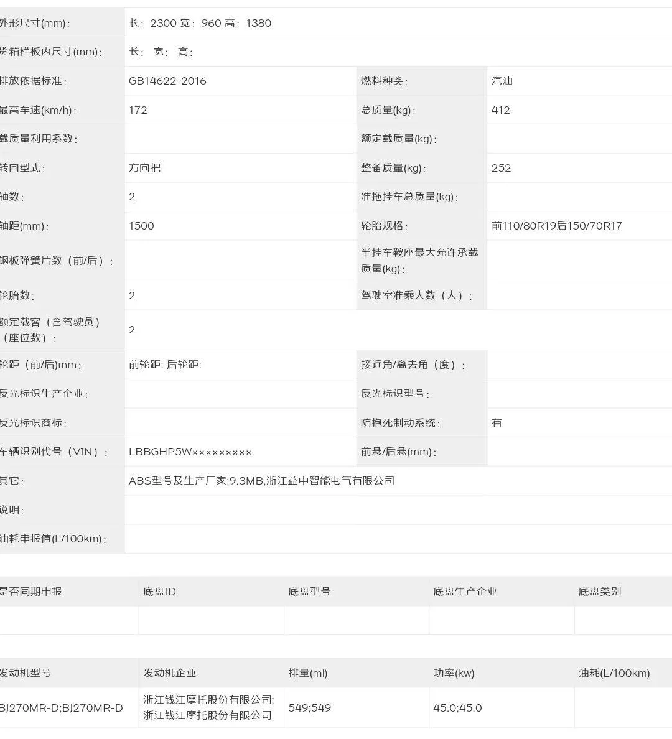Click the 货箱栏板内尺寸(mm) label

pos(51,52)
